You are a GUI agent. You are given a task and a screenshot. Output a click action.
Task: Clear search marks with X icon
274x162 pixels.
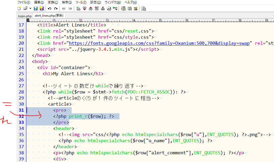click(x=103, y=8)
